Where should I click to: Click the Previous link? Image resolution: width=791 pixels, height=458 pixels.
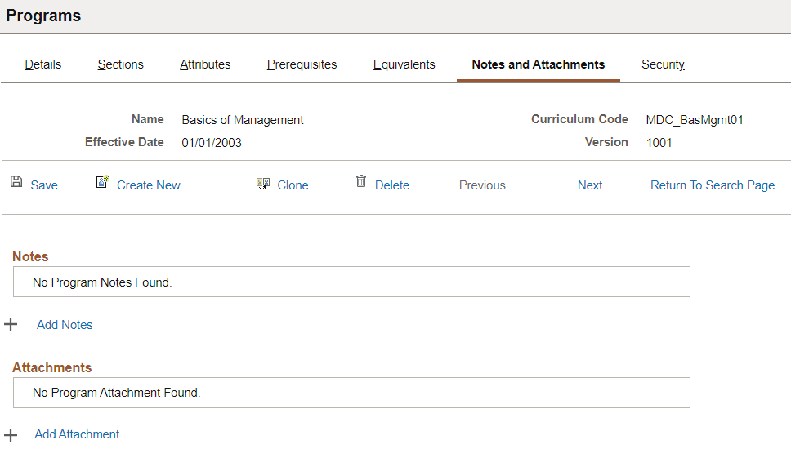pyautogui.click(x=482, y=185)
